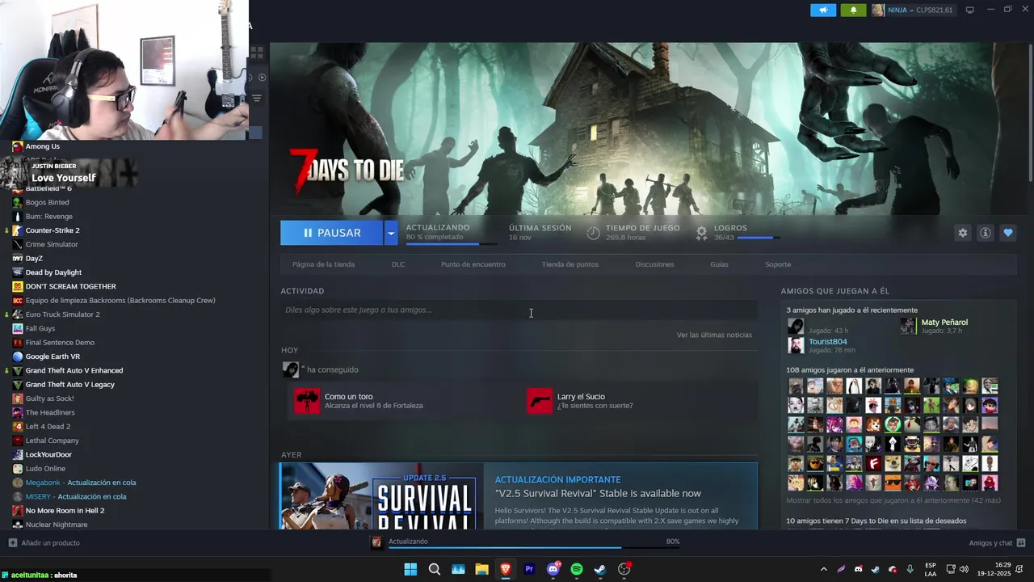Image resolution: width=1034 pixels, height=582 pixels.
Task: Open Adobe Premiere Pro from taskbar
Action: [530, 569]
